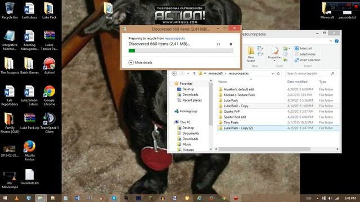
Task: Select the Recycle Bin desktop icon
Action: 10,11
